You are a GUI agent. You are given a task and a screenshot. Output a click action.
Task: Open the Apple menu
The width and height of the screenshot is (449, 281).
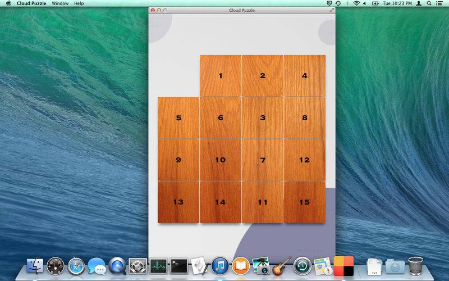coord(8,3)
